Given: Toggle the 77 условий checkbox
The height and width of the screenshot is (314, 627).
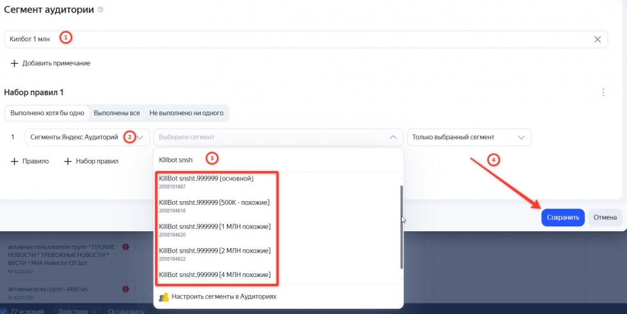Looking at the screenshot, I should [3, 311].
